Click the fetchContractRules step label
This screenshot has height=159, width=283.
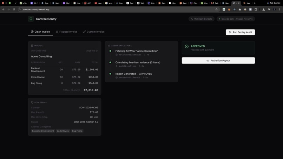click(130, 55)
